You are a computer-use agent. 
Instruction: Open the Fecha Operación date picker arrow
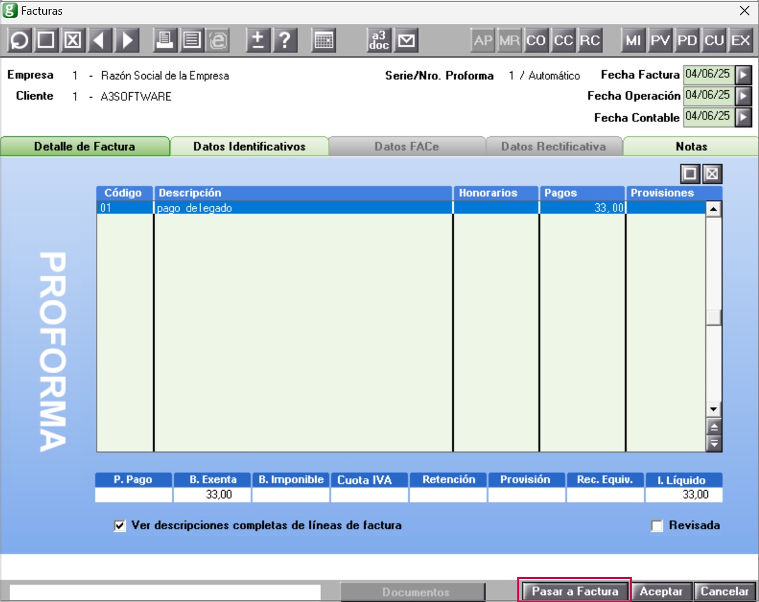tap(744, 96)
